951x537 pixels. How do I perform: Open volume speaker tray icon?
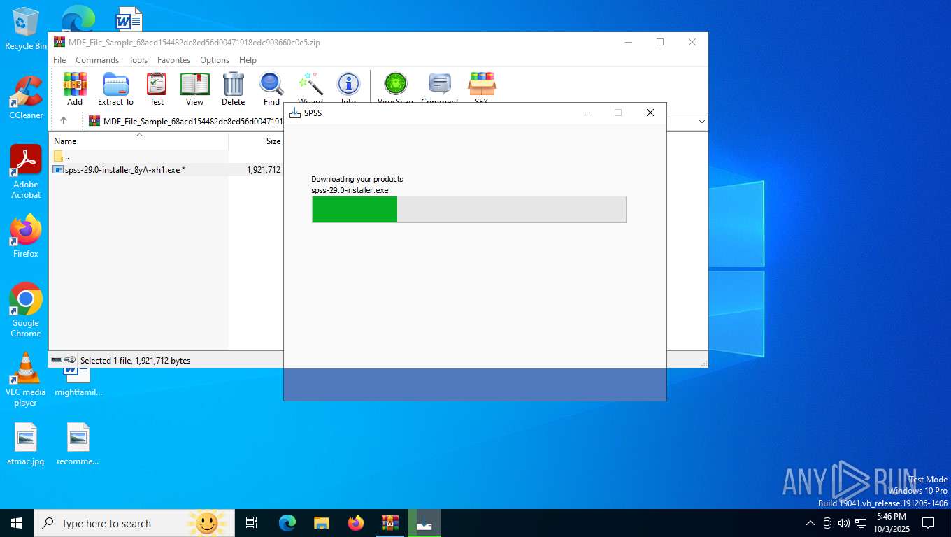click(x=843, y=523)
